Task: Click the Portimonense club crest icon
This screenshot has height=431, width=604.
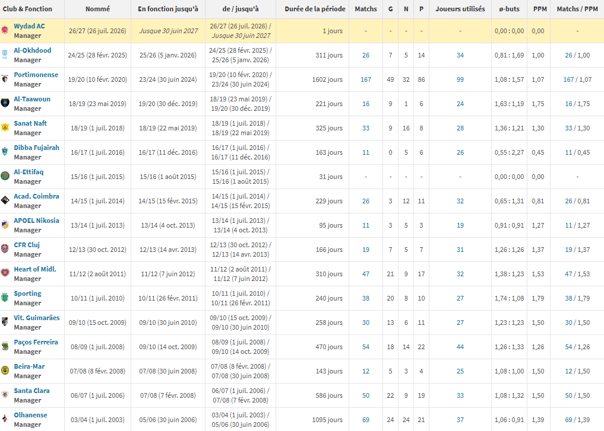Action: pyautogui.click(x=5, y=79)
